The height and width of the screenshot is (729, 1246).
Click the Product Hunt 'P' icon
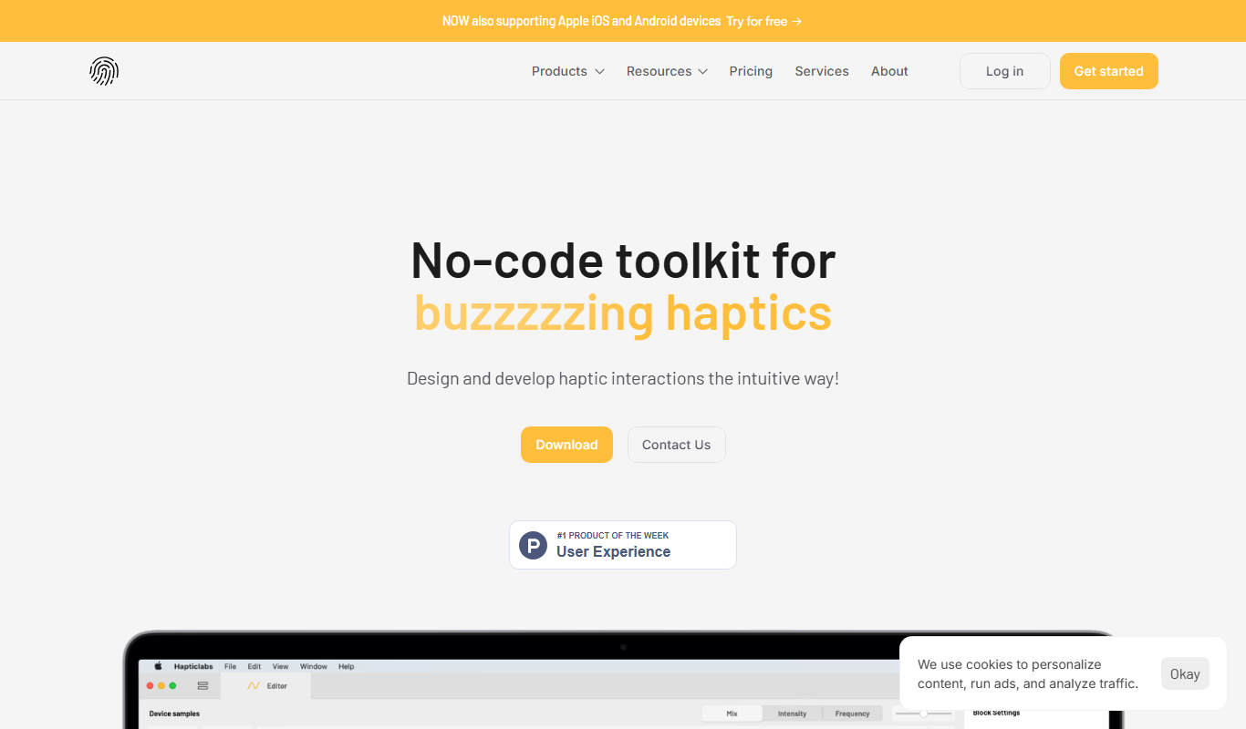tap(533, 545)
